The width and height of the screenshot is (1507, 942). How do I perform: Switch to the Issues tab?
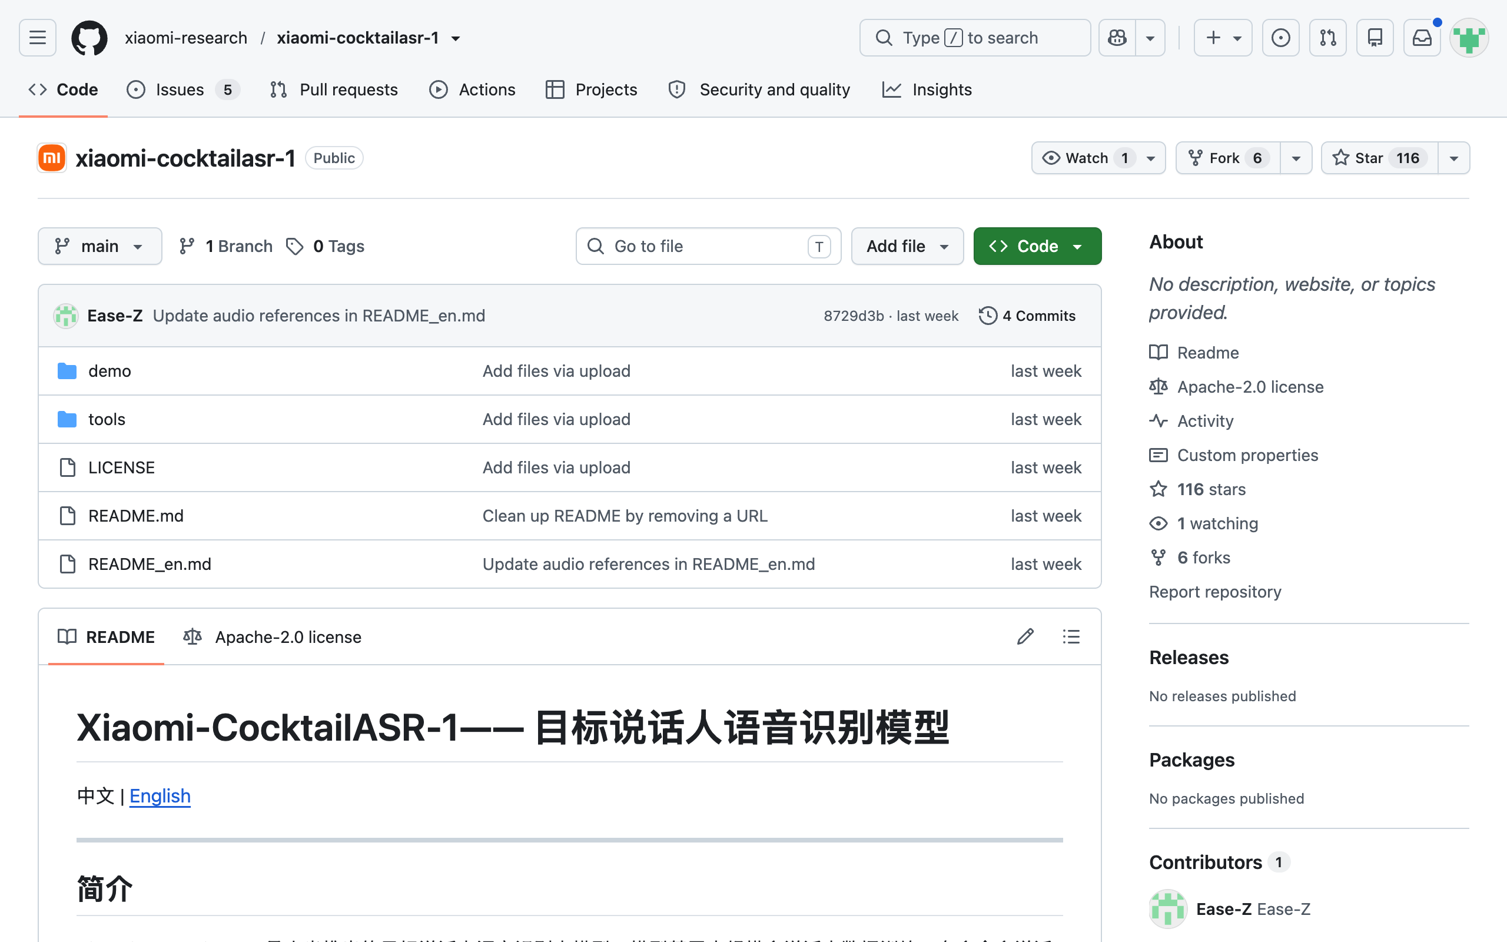(x=183, y=89)
